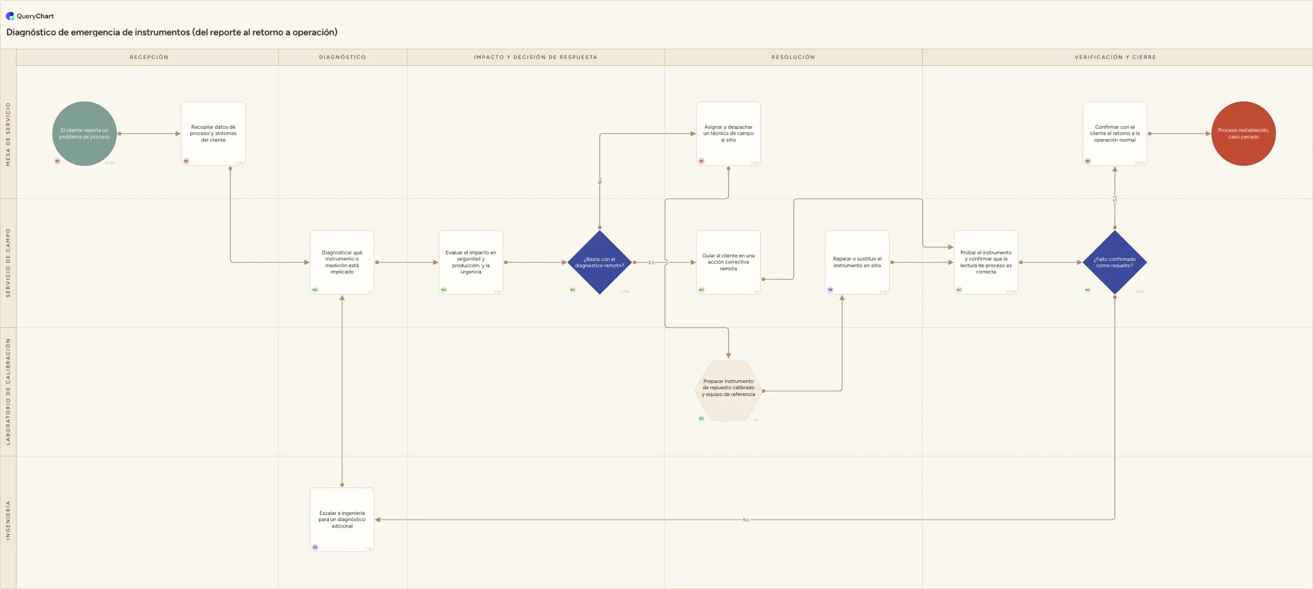Select the 'Impacto y decisión de respuesta' header
The image size is (1313, 589).
point(536,57)
